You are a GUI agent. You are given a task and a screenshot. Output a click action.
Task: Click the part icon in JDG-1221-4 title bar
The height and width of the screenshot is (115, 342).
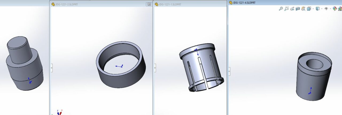click(x=231, y=3)
